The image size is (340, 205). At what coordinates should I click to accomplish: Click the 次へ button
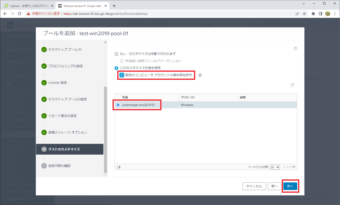pyautogui.click(x=290, y=186)
